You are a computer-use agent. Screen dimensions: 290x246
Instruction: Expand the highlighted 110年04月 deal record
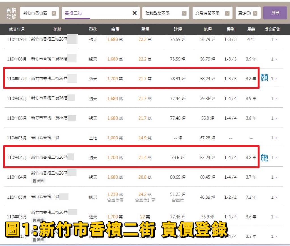pyautogui.click(x=273, y=158)
